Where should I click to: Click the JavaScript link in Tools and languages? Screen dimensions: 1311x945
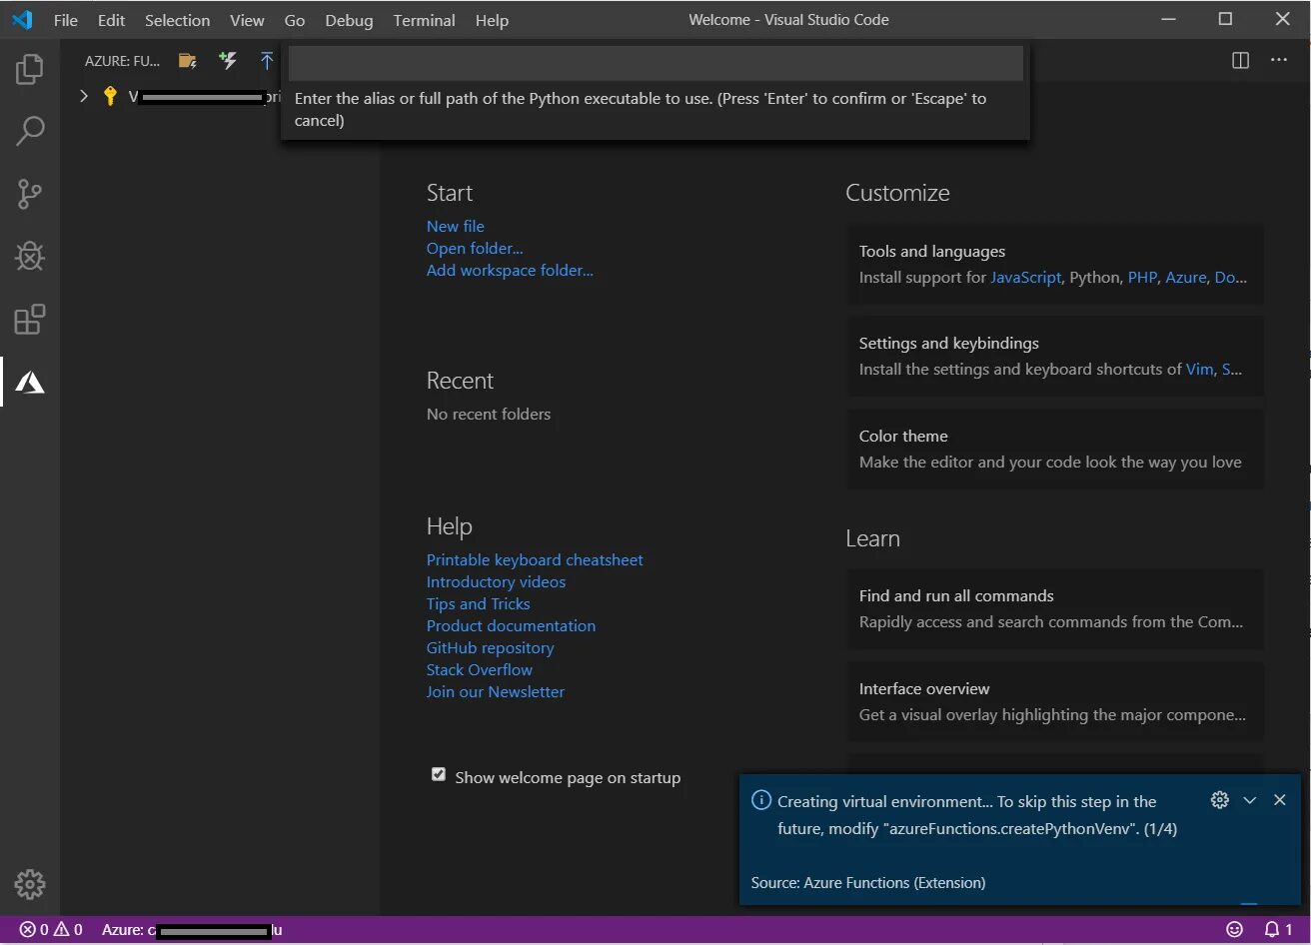(x=1025, y=278)
